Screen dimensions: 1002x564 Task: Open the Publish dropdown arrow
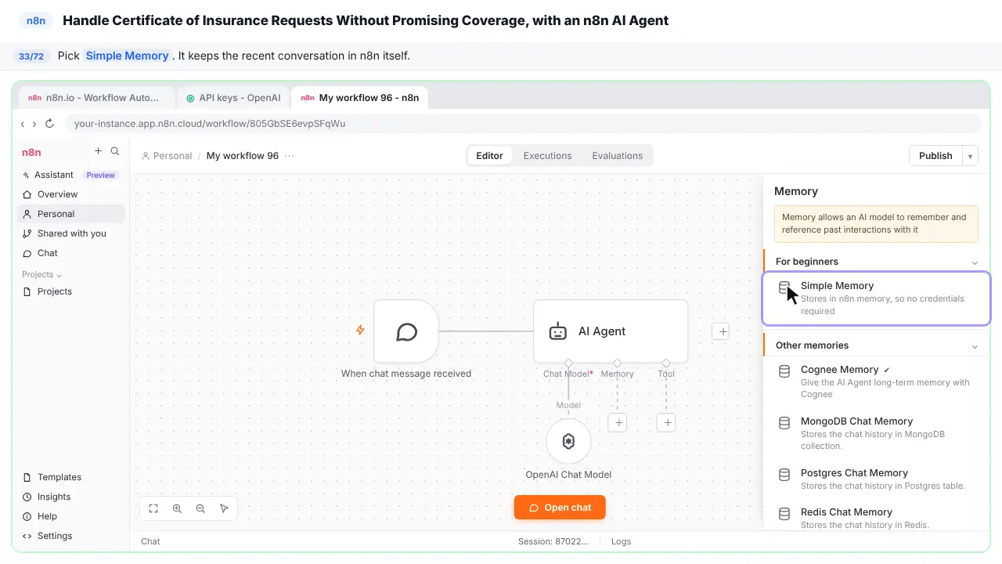971,156
